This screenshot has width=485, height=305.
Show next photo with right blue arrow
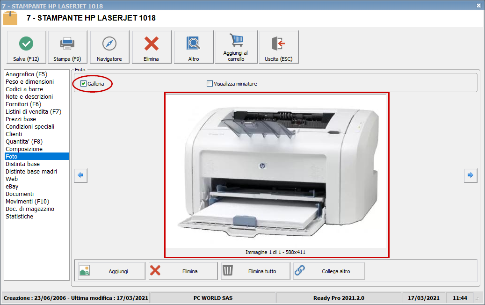tap(471, 175)
